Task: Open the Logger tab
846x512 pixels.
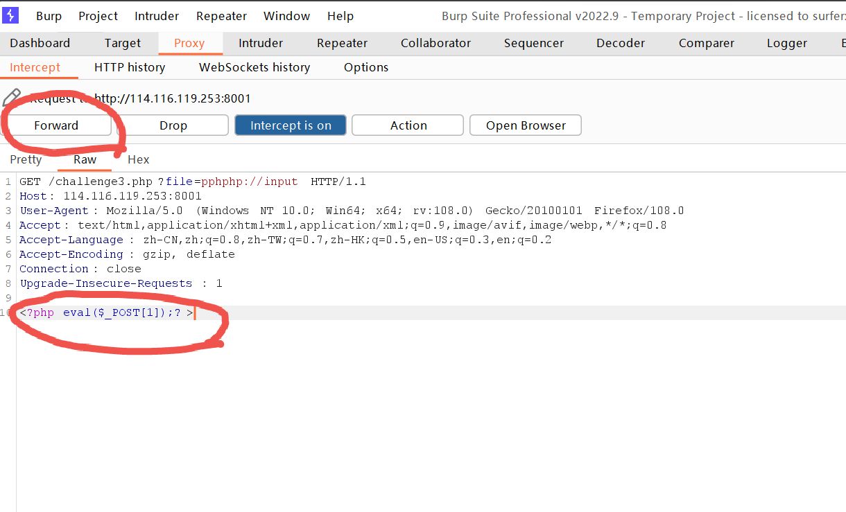Action: tap(787, 43)
